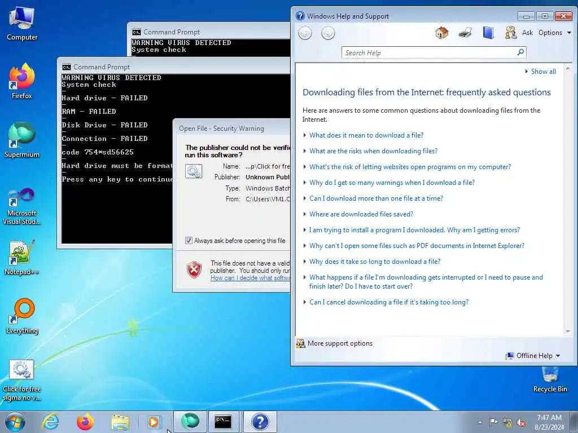Open Firefox desktop shortcut

22,81
